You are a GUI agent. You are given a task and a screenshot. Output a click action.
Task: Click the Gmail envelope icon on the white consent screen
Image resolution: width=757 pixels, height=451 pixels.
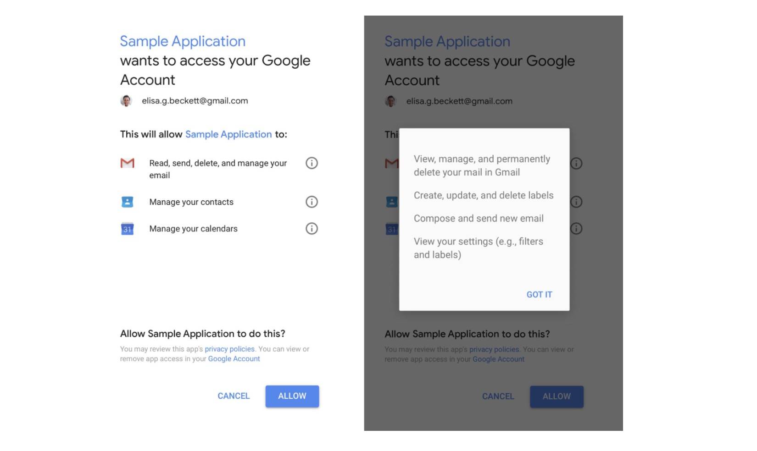tap(127, 163)
